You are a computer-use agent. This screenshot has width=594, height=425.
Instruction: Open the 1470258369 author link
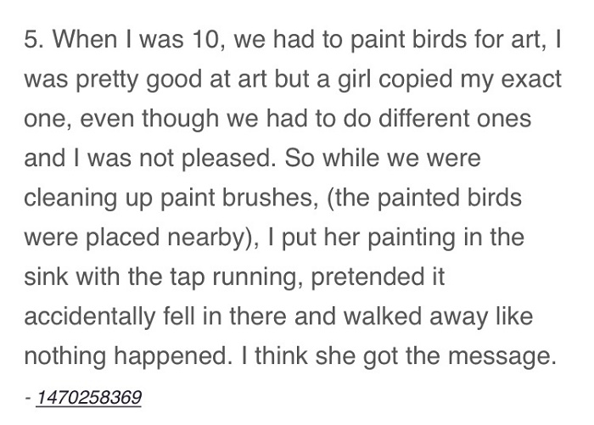click(x=87, y=396)
